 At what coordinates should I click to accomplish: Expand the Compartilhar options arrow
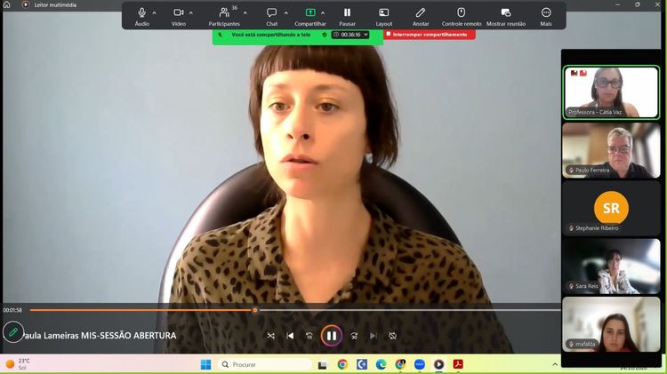coord(323,13)
